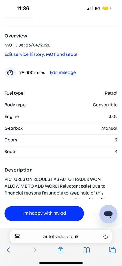Open the Safari tabs overview icon
Viewport: 122px width, 266px height.
tap(112, 250)
